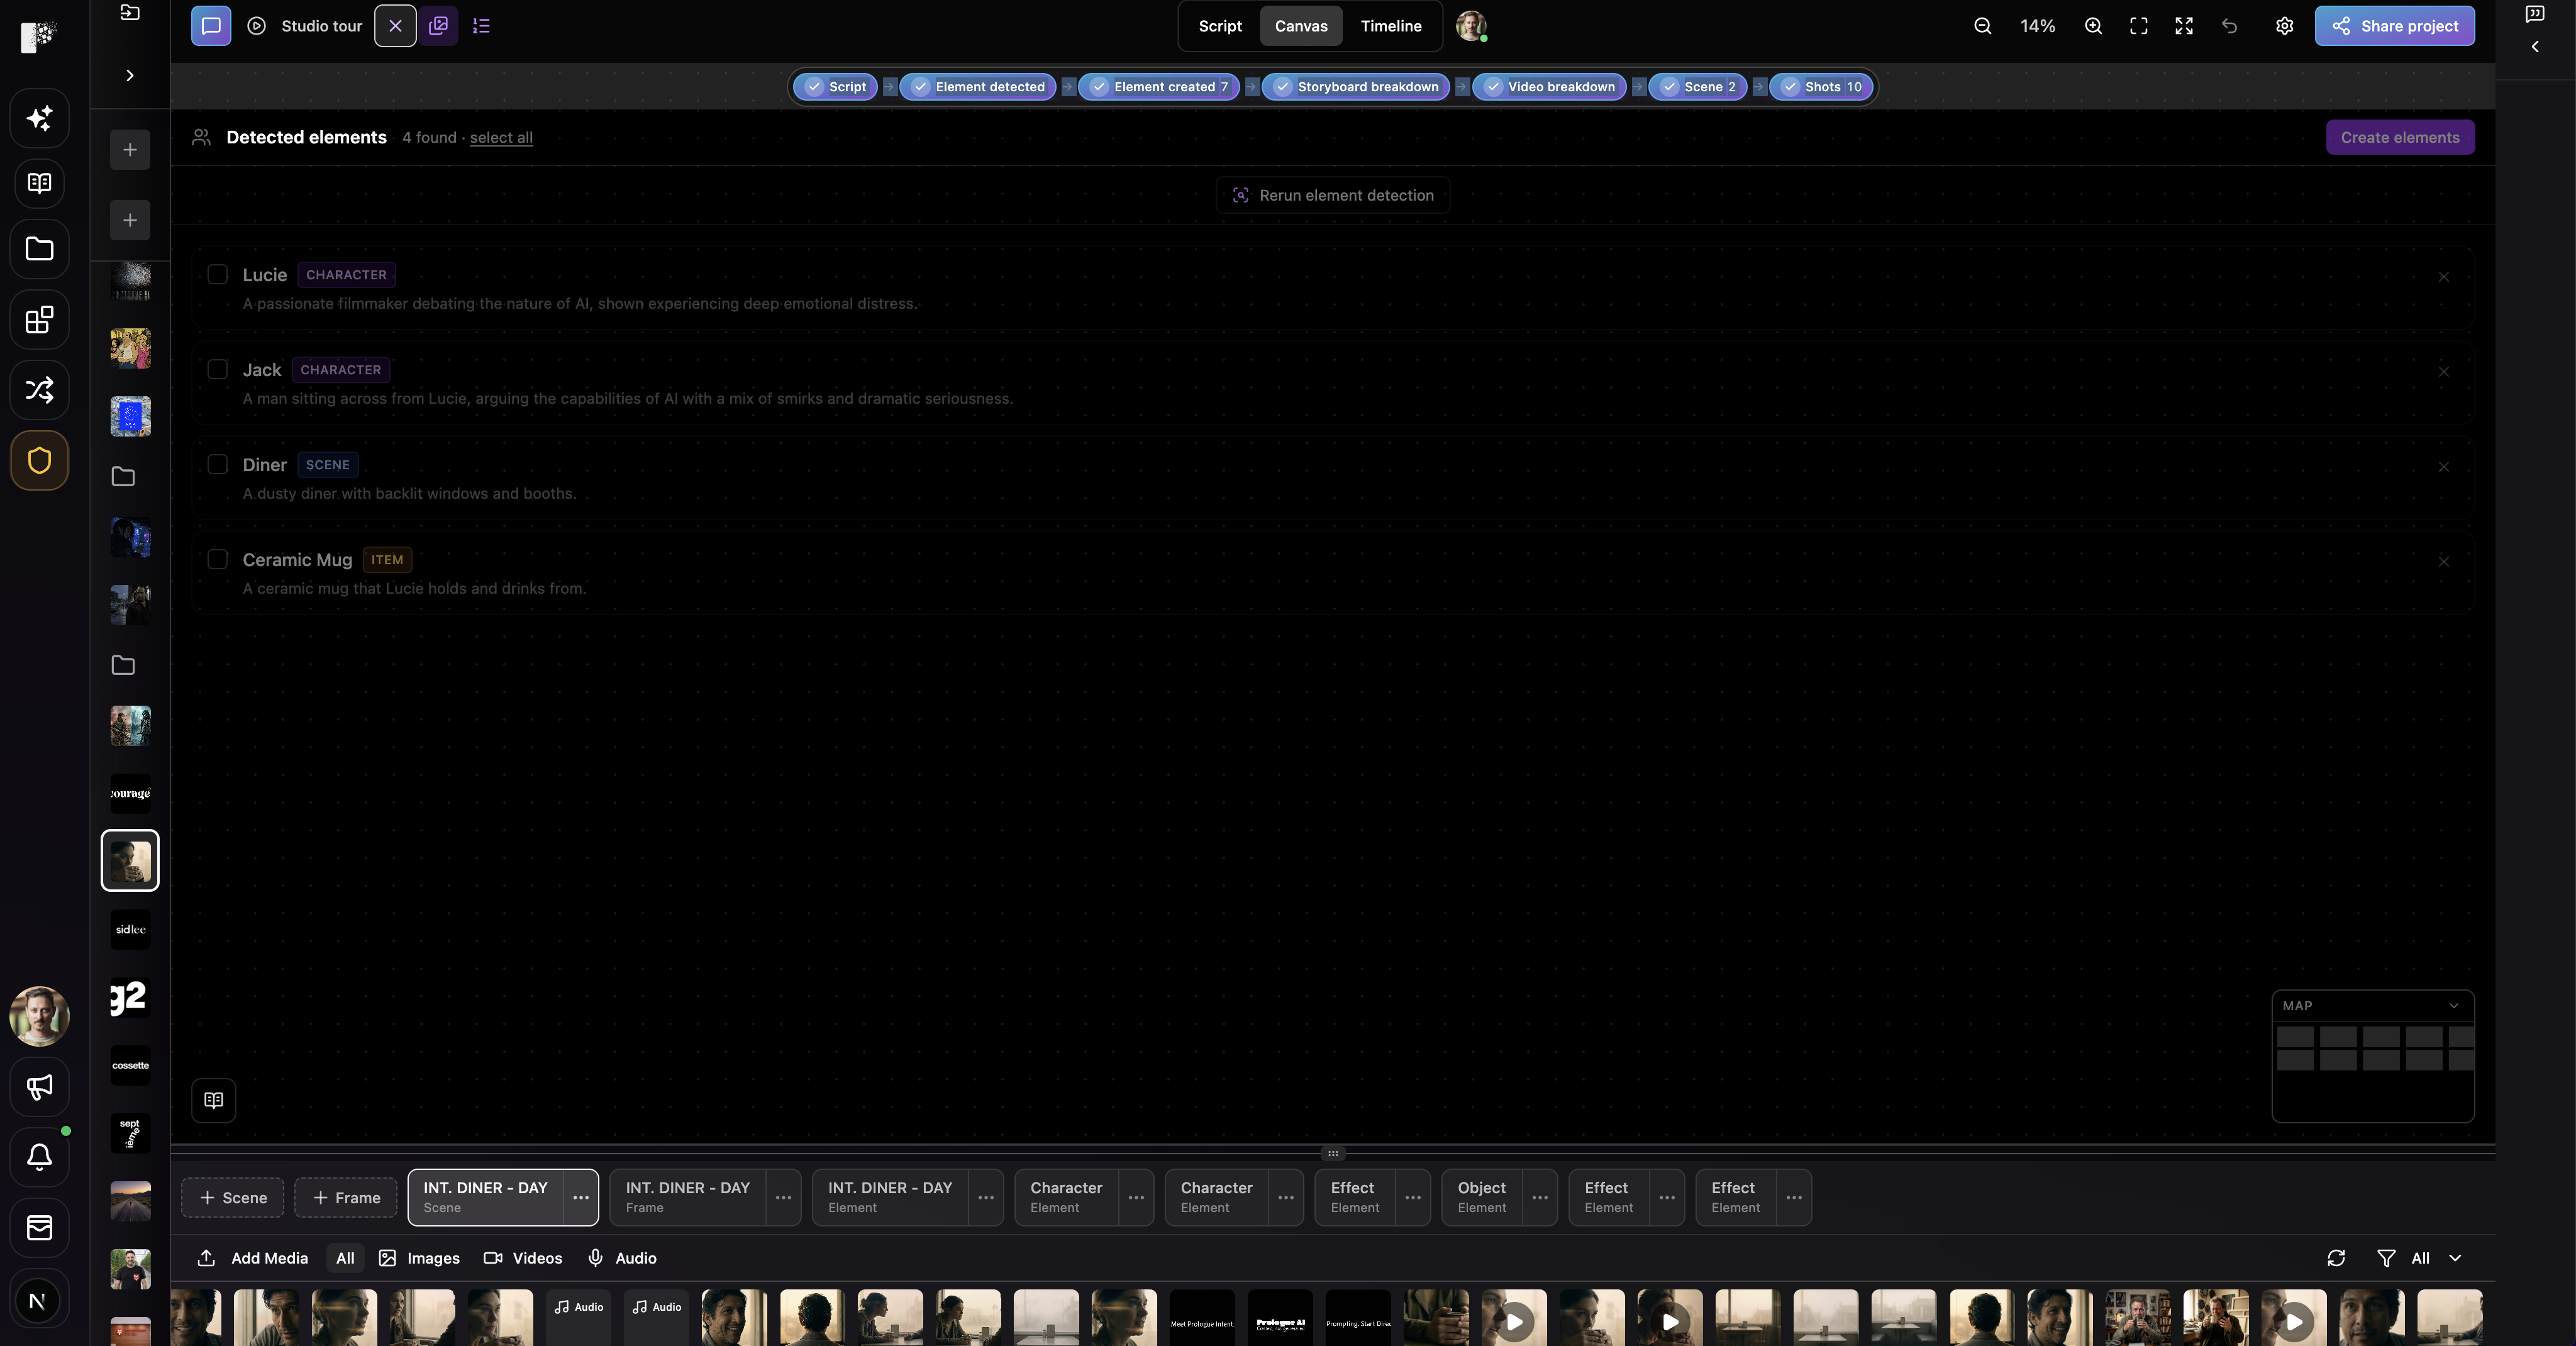The height and width of the screenshot is (1346, 2576).
Task: Open options menu for INT. DINER - DAY Frame
Action: click(783, 1197)
